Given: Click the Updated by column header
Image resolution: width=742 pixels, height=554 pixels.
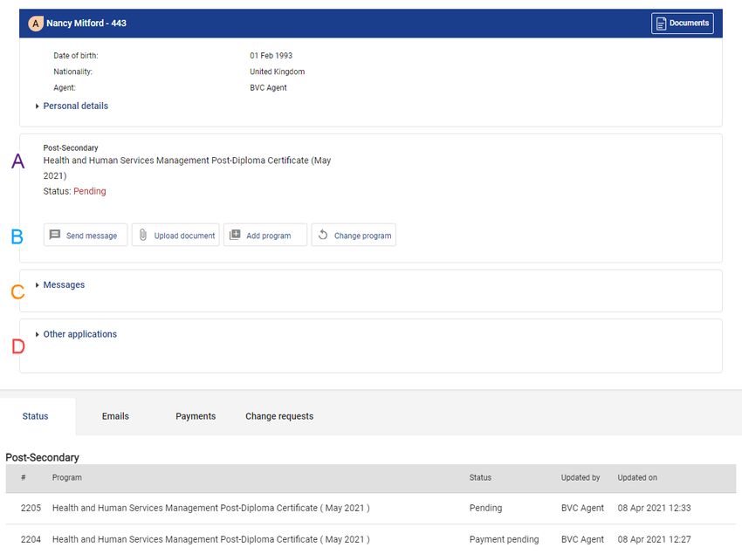Looking at the screenshot, I should point(581,478).
